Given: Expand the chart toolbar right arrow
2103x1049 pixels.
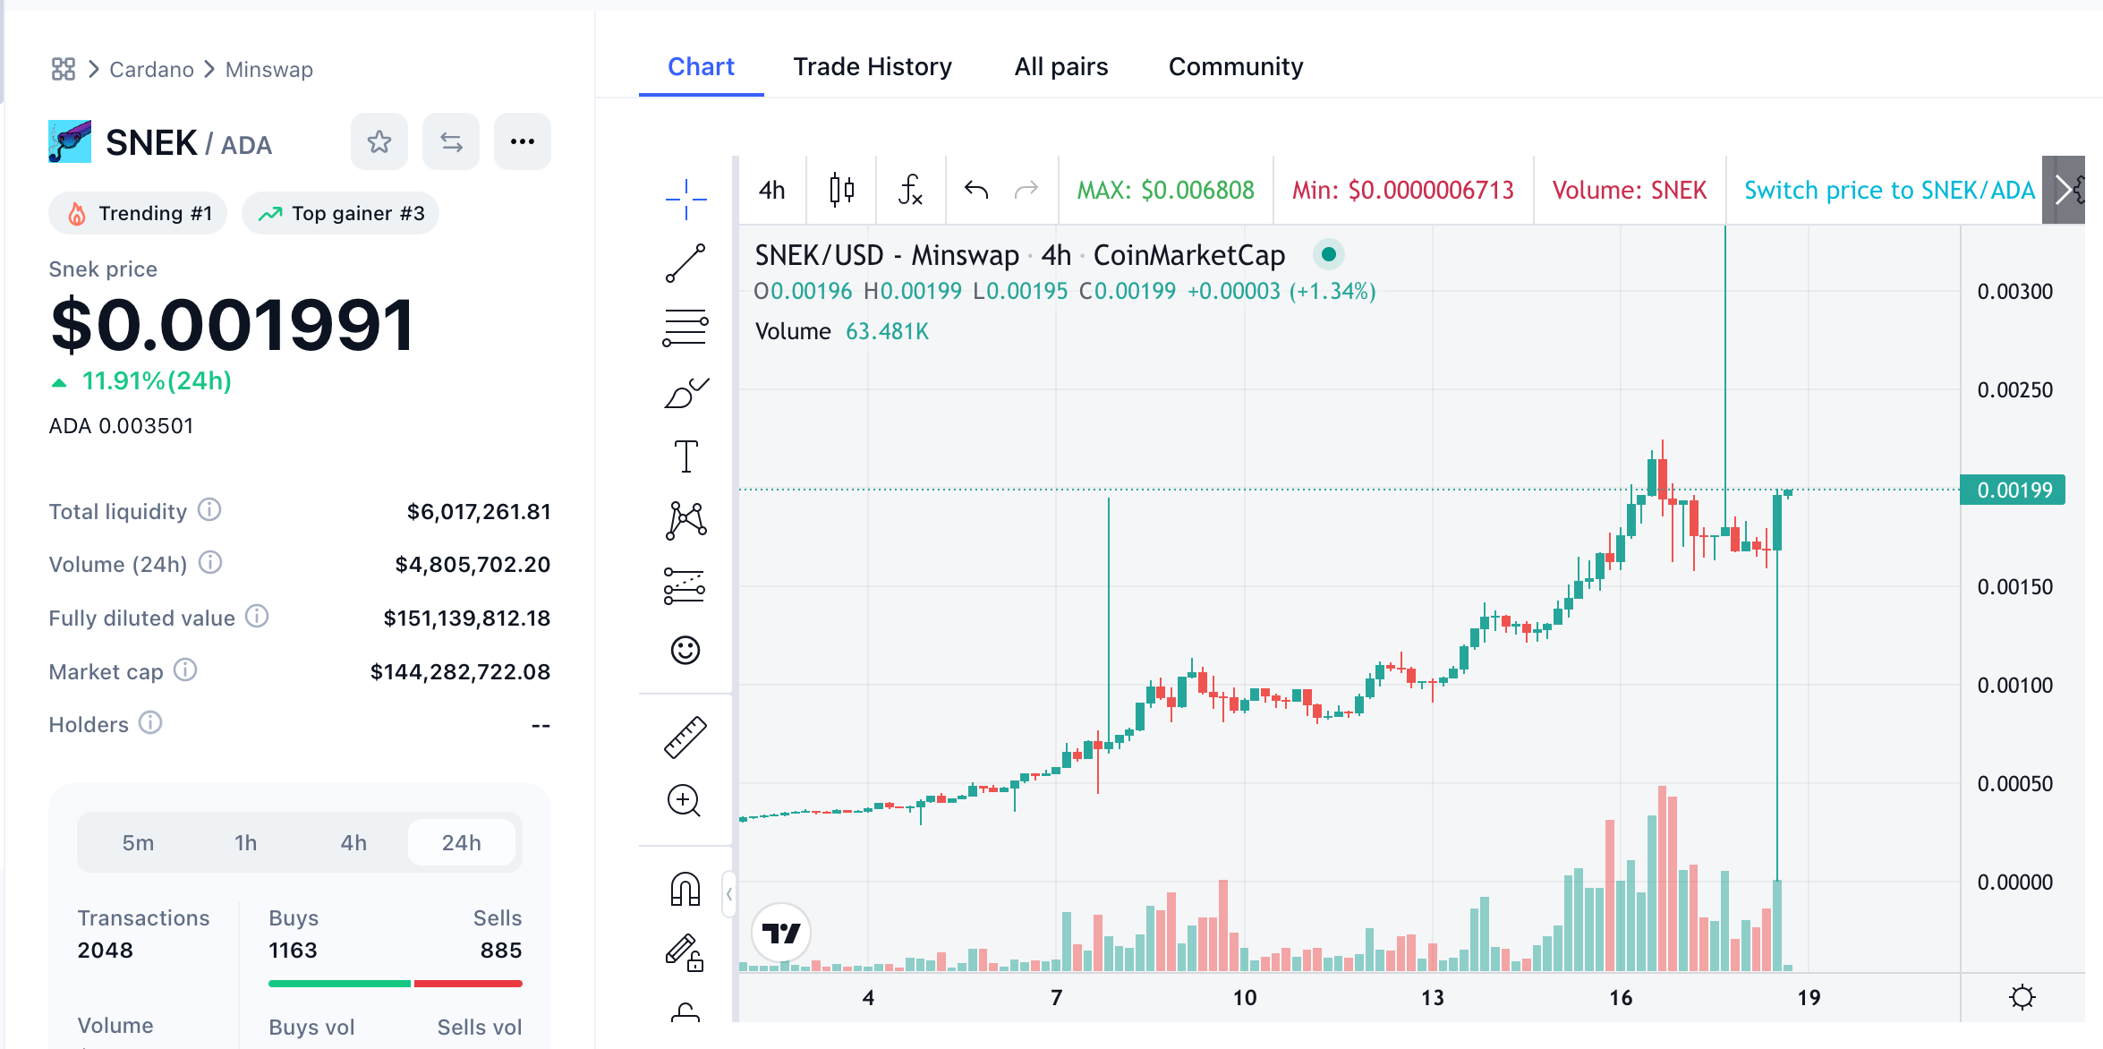Looking at the screenshot, I should tap(2064, 190).
